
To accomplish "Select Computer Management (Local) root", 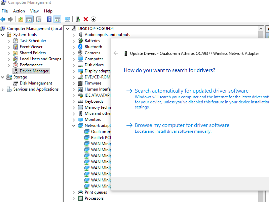I will pyautogui.click(x=34, y=29).
